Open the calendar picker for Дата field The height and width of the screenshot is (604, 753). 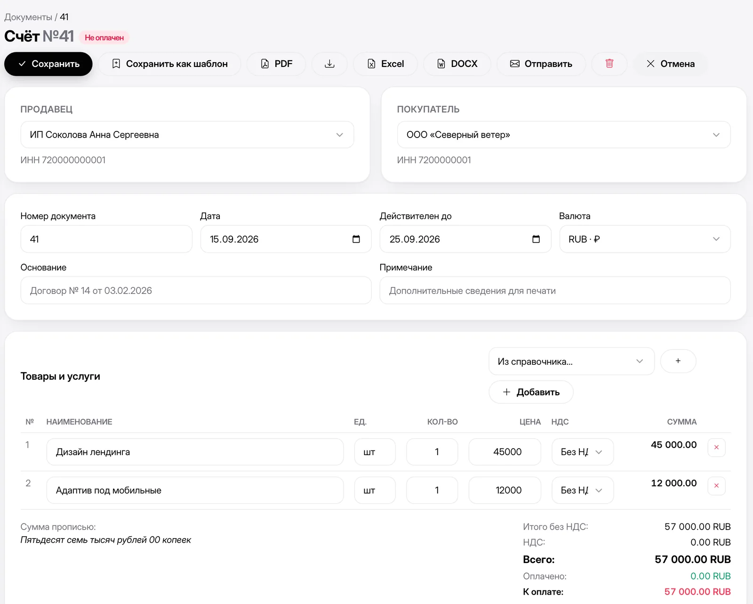[x=356, y=239]
